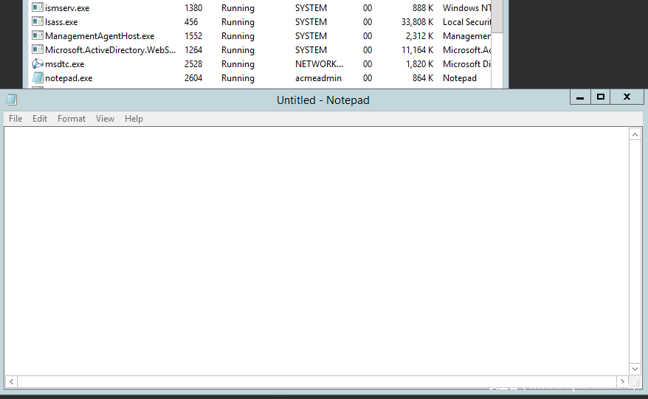Click the Microsoft.ActiveDirectory.WebS... process icon
Image resolution: width=648 pixels, height=399 pixels.
point(38,49)
